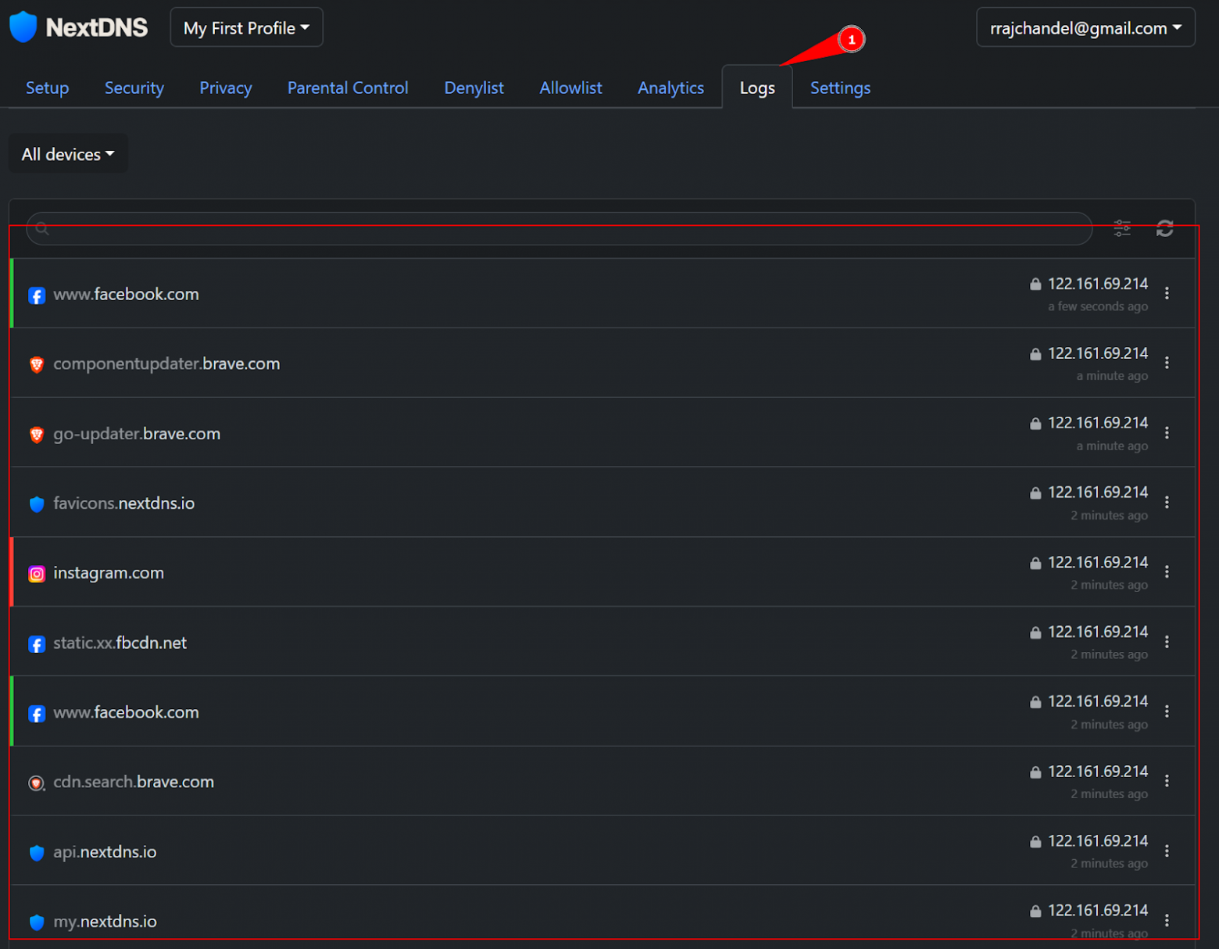Select the my.nextdns.io domain text

pyautogui.click(x=105, y=922)
